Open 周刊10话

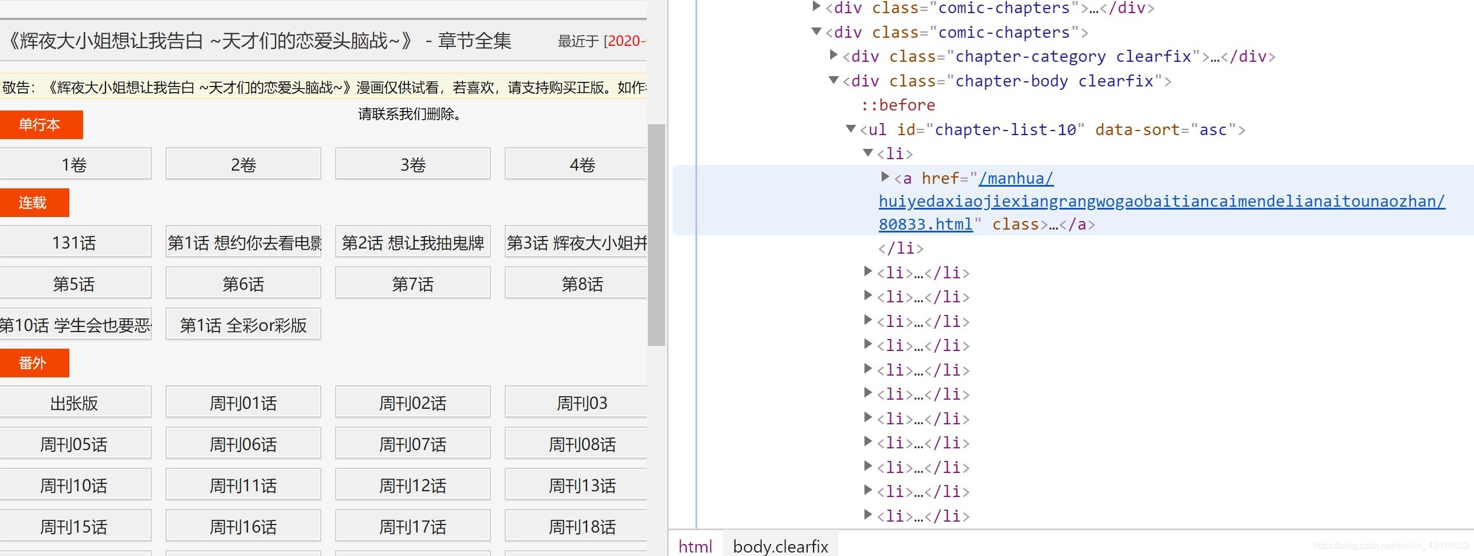pyautogui.click(x=75, y=485)
